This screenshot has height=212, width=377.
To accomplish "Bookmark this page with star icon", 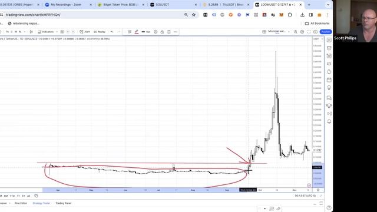I will coord(194,15).
